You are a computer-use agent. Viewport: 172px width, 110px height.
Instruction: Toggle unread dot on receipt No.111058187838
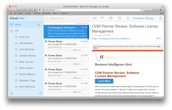click(46, 41)
